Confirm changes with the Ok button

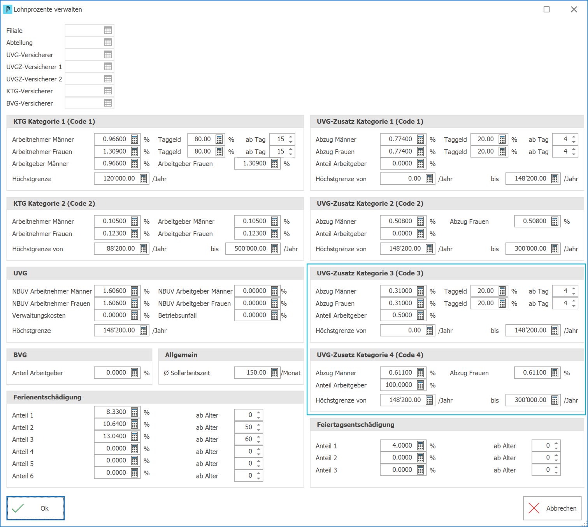point(35,508)
